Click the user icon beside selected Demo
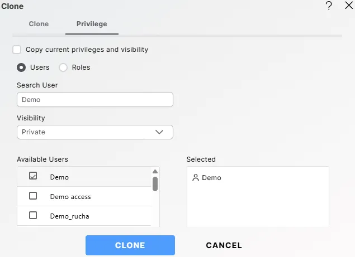The width and height of the screenshot is (355, 257). click(x=195, y=178)
